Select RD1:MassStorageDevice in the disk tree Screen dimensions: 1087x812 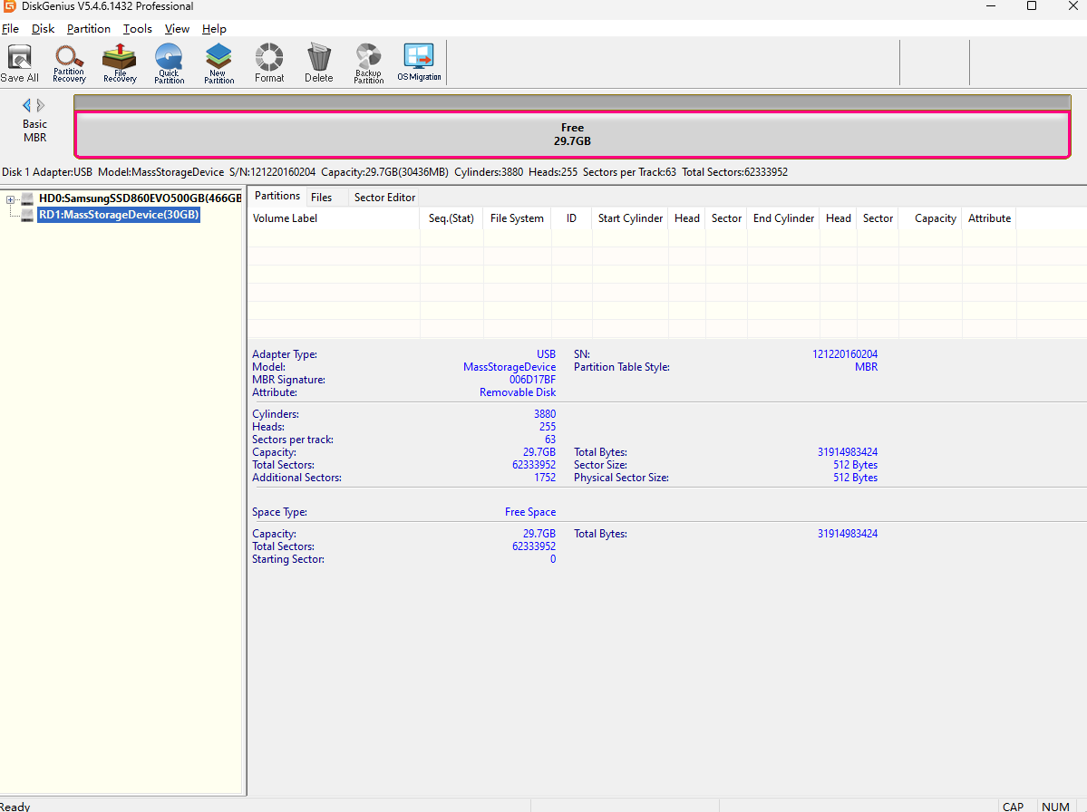coord(118,215)
